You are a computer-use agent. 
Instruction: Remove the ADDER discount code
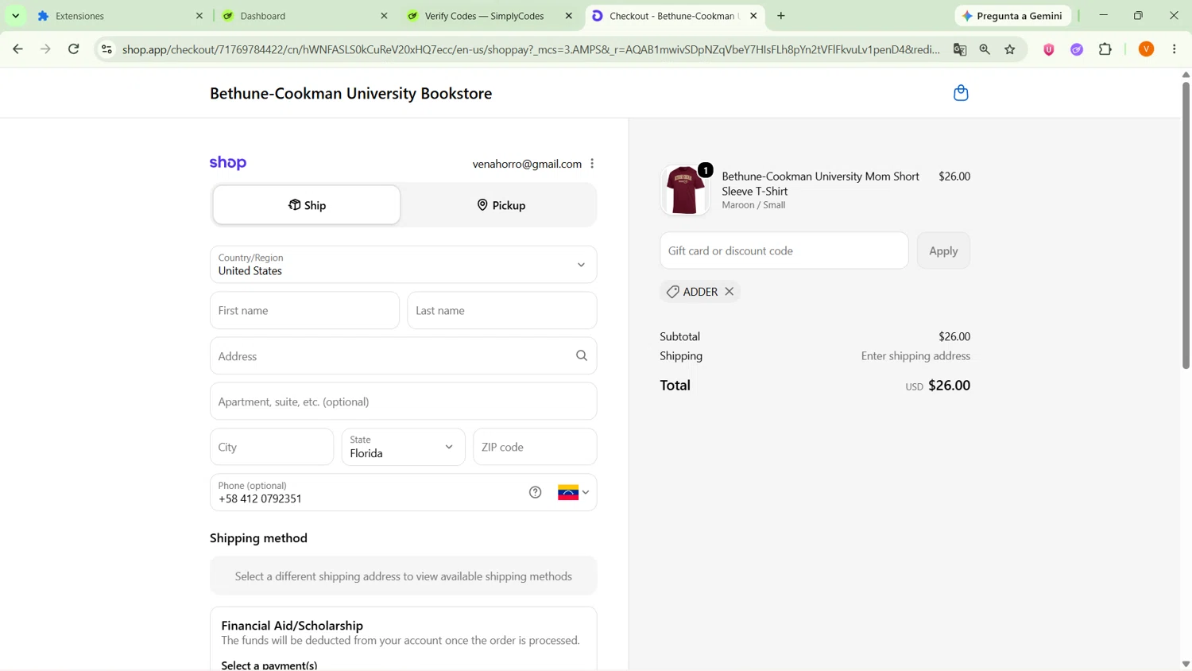(x=730, y=292)
